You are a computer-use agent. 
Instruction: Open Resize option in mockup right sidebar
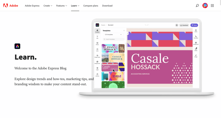196,50
